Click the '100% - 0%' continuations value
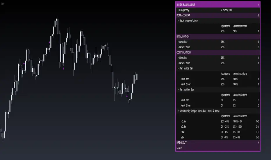This screenshot has height=160, width=271. click(x=238, y=121)
